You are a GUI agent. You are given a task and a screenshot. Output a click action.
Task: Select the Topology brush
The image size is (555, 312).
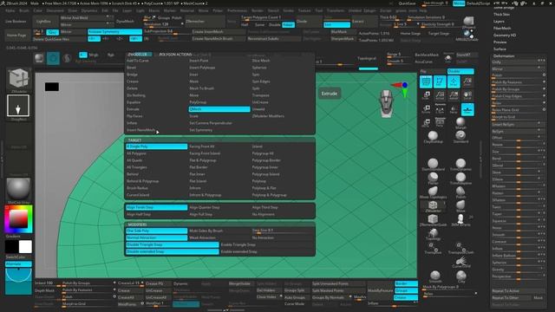[433, 234]
